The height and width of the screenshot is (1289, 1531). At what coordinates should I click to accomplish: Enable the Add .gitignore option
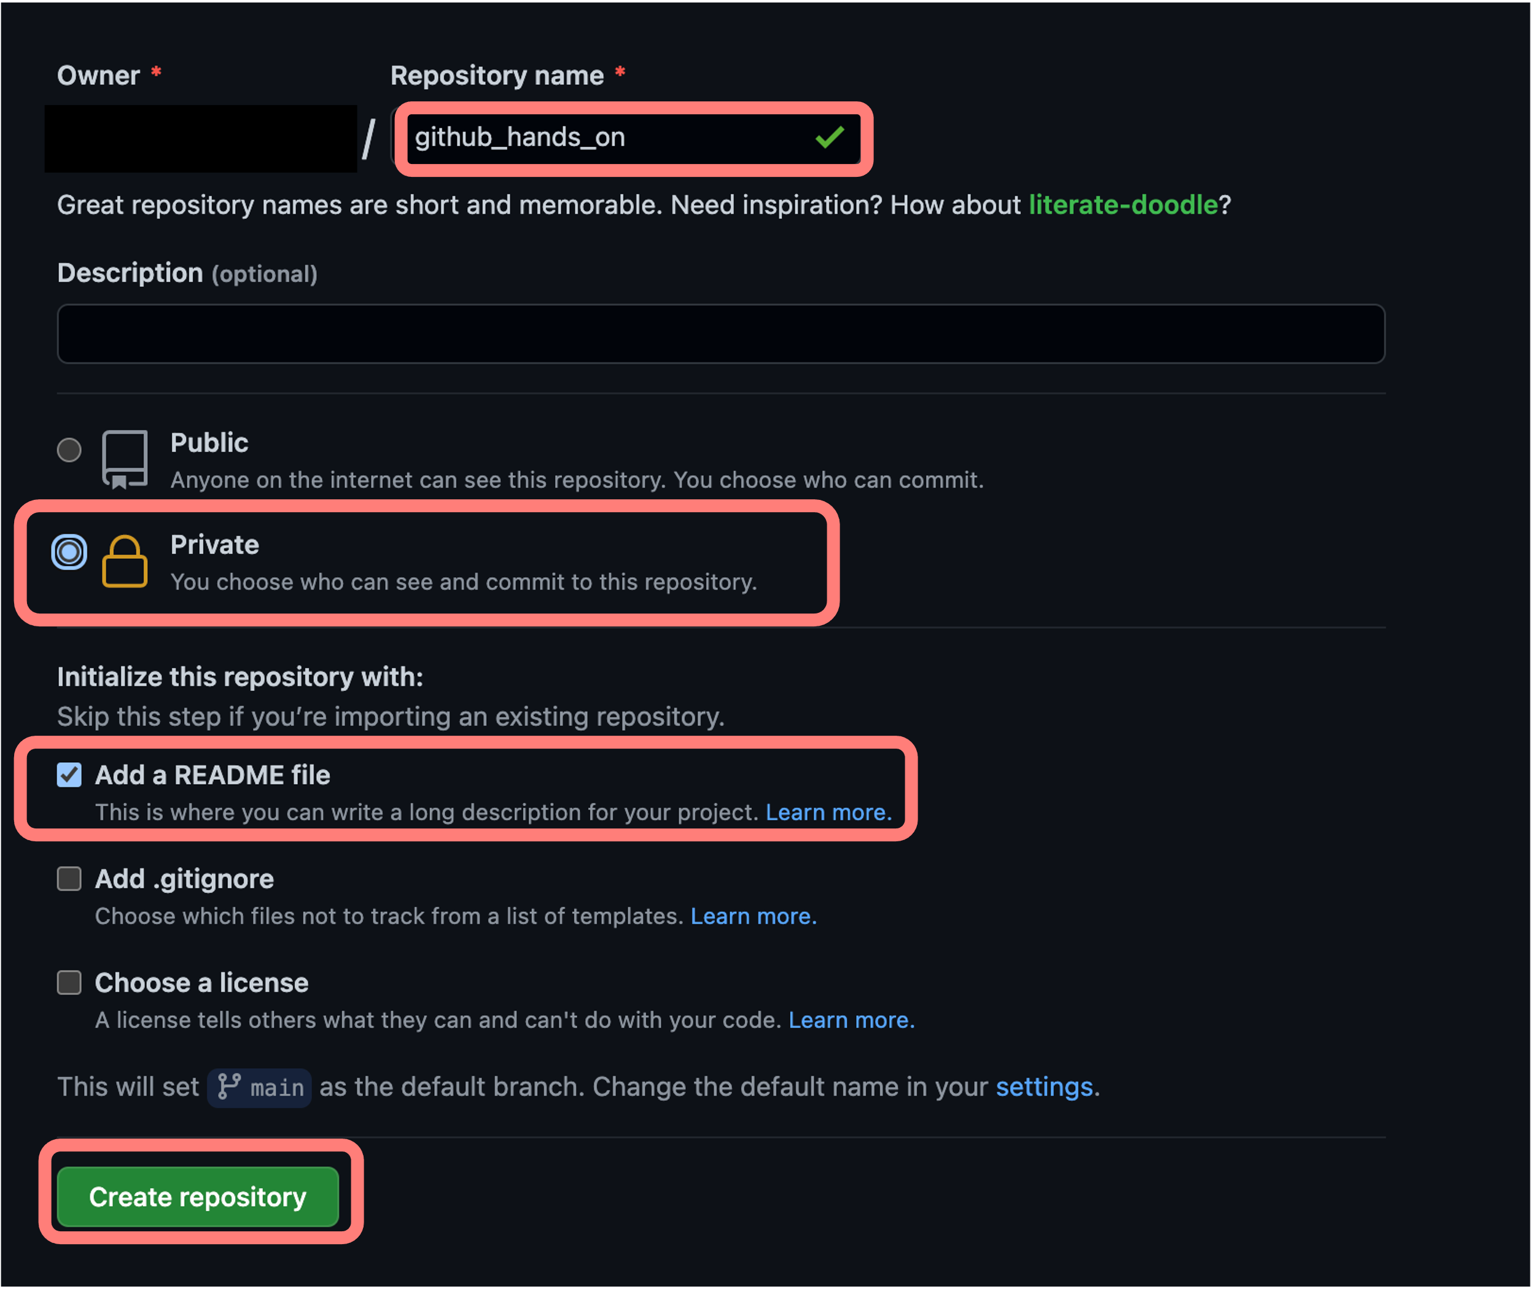click(x=69, y=880)
